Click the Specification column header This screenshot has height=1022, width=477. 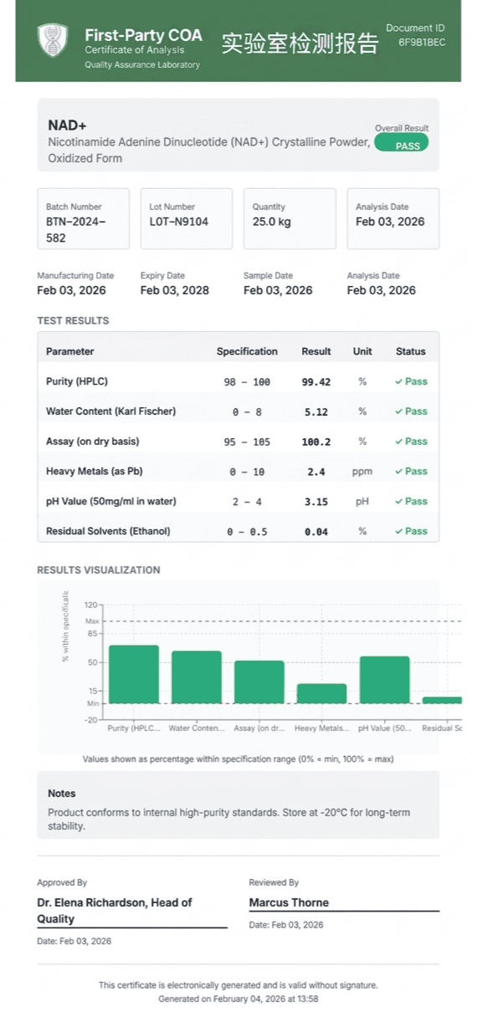(x=247, y=351)
